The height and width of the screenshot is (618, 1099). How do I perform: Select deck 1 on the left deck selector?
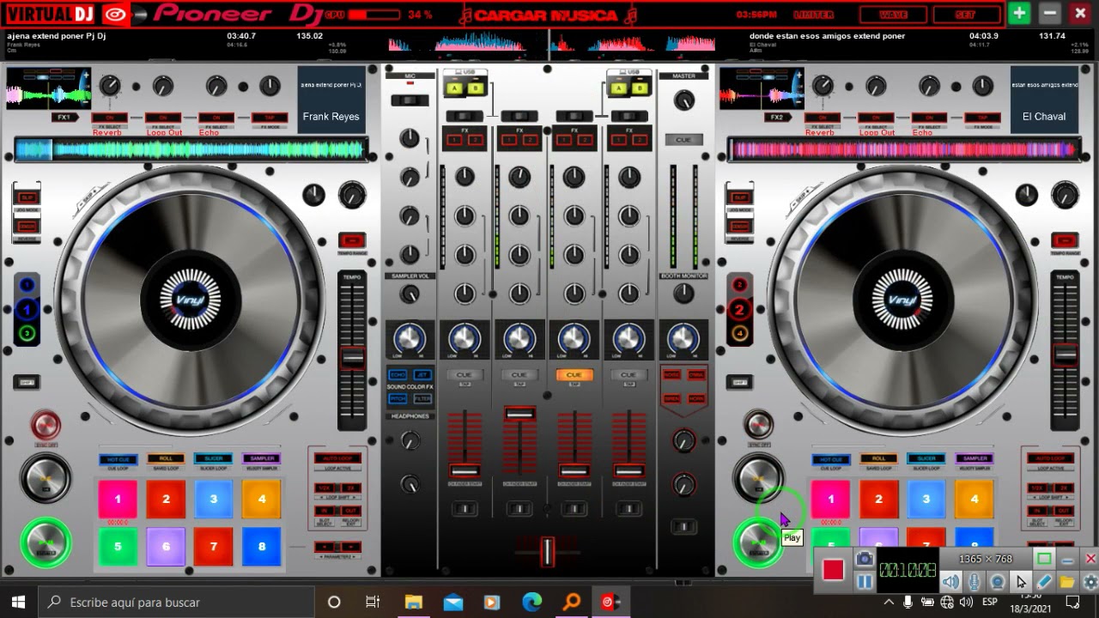pos(27,310)
